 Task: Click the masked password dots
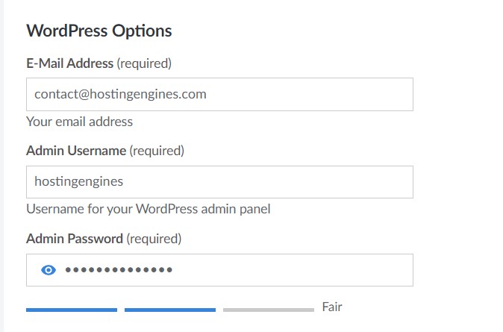pyautogui.click(x=119, y=270)
